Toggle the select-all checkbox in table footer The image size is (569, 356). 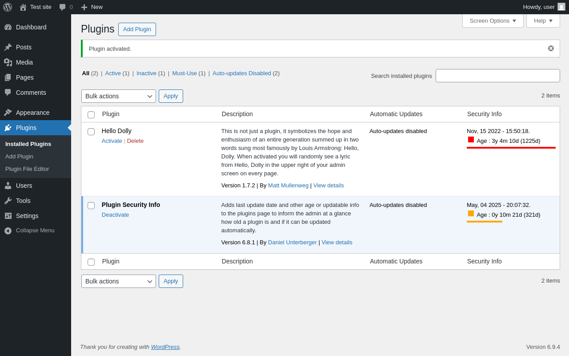(91, 262)
